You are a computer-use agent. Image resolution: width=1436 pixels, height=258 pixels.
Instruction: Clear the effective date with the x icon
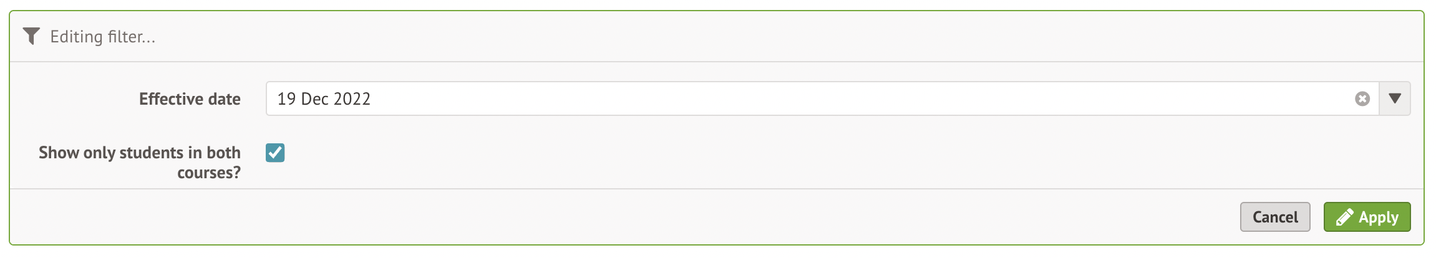(x=1362, y=99)
